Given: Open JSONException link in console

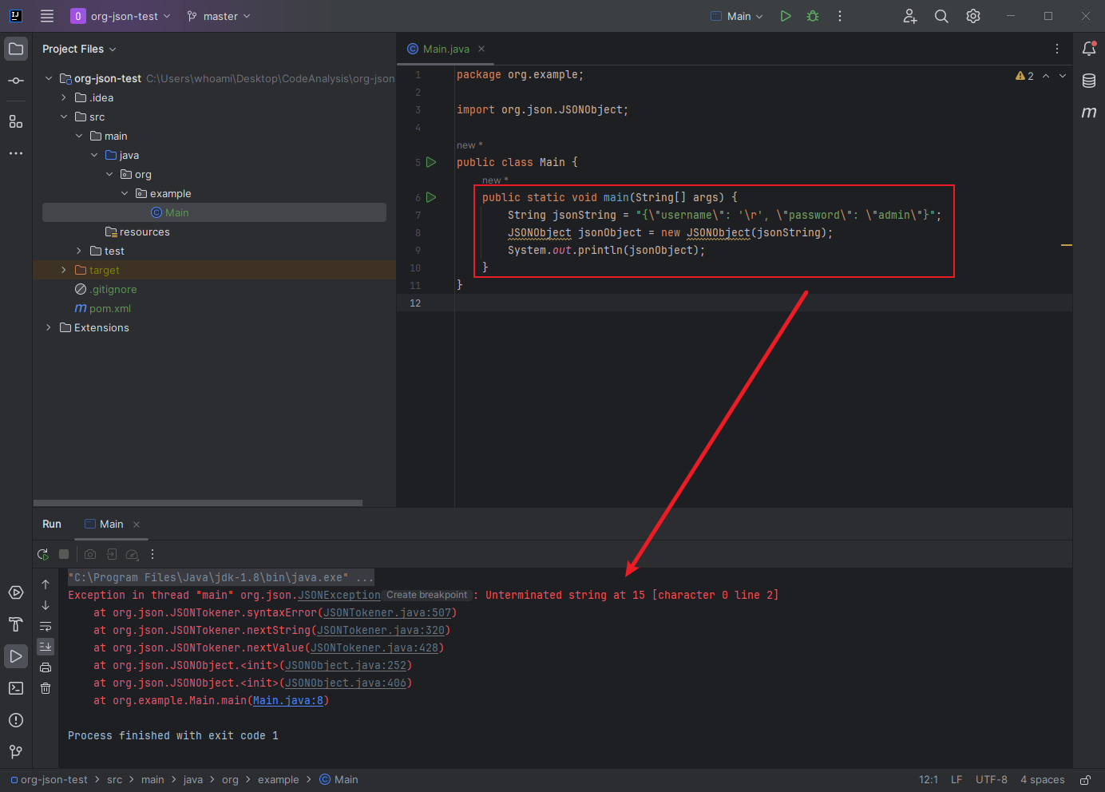Looking at the screenshot, I should (339, 595).
